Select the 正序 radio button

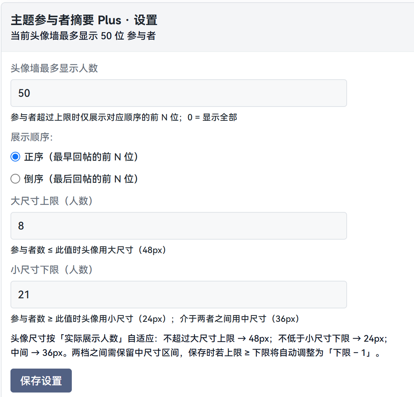[15, 157]
